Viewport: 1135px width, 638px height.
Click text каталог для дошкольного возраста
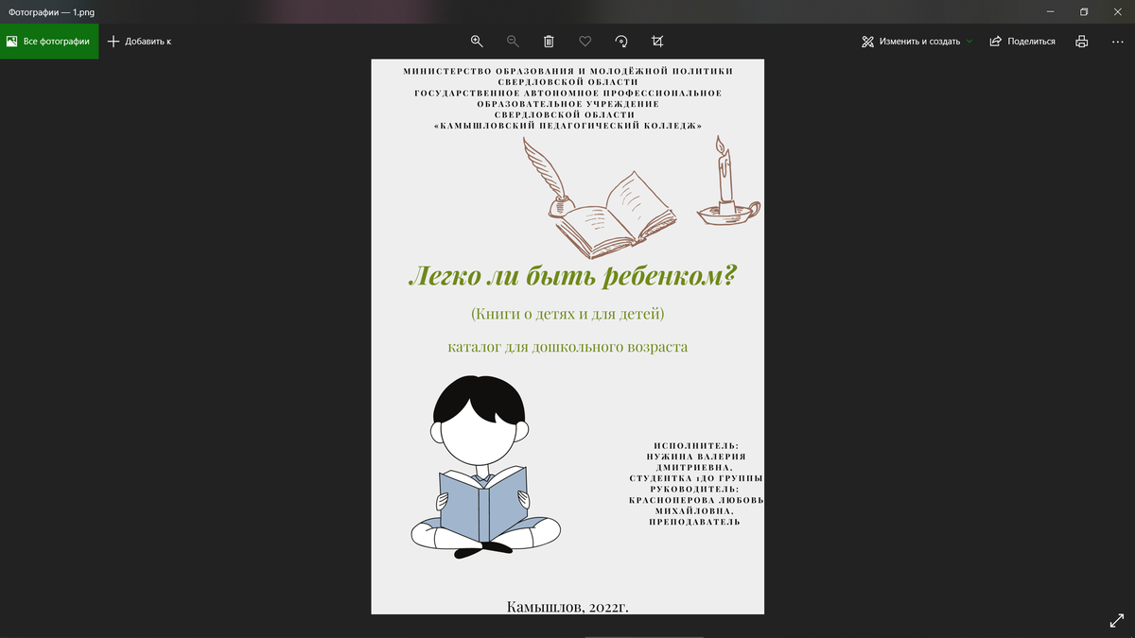pos(567,347)
